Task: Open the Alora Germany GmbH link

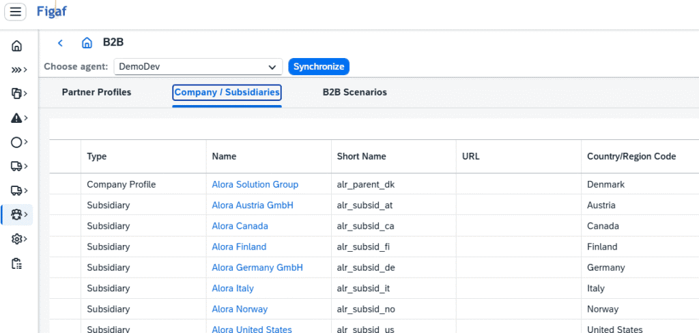Action: pyautogui.click(x=257, y=267)
